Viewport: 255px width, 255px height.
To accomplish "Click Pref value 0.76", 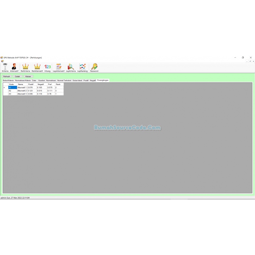I will coord(51,94).
